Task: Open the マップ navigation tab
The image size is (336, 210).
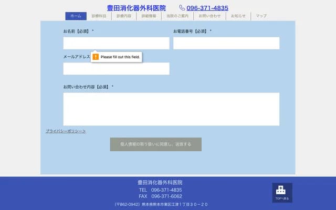Action: (261, 16)
